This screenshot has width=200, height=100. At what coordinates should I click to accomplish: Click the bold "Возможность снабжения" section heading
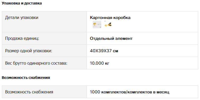click(26, 78)
